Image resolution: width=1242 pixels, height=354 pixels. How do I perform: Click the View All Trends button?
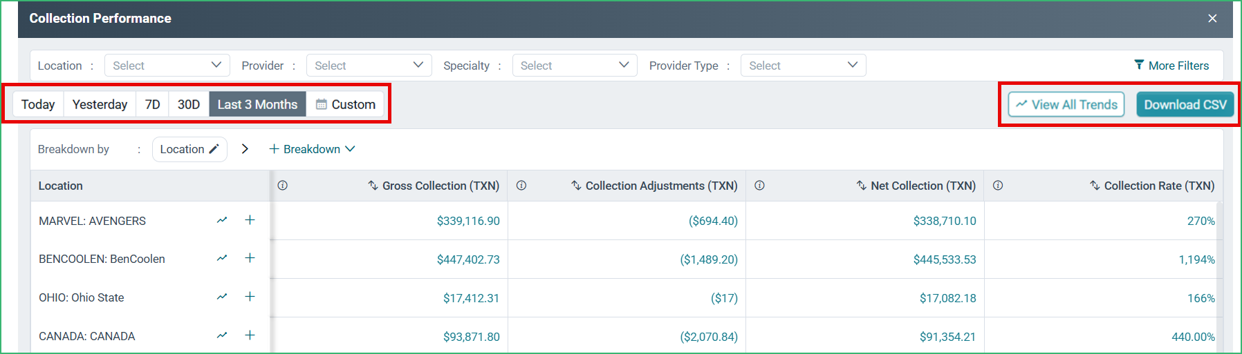pyautogui.click(x=1066, y=105)
